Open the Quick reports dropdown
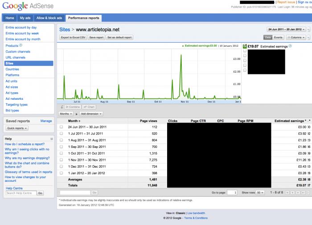The image size is (312, 225). coord(17,128)
